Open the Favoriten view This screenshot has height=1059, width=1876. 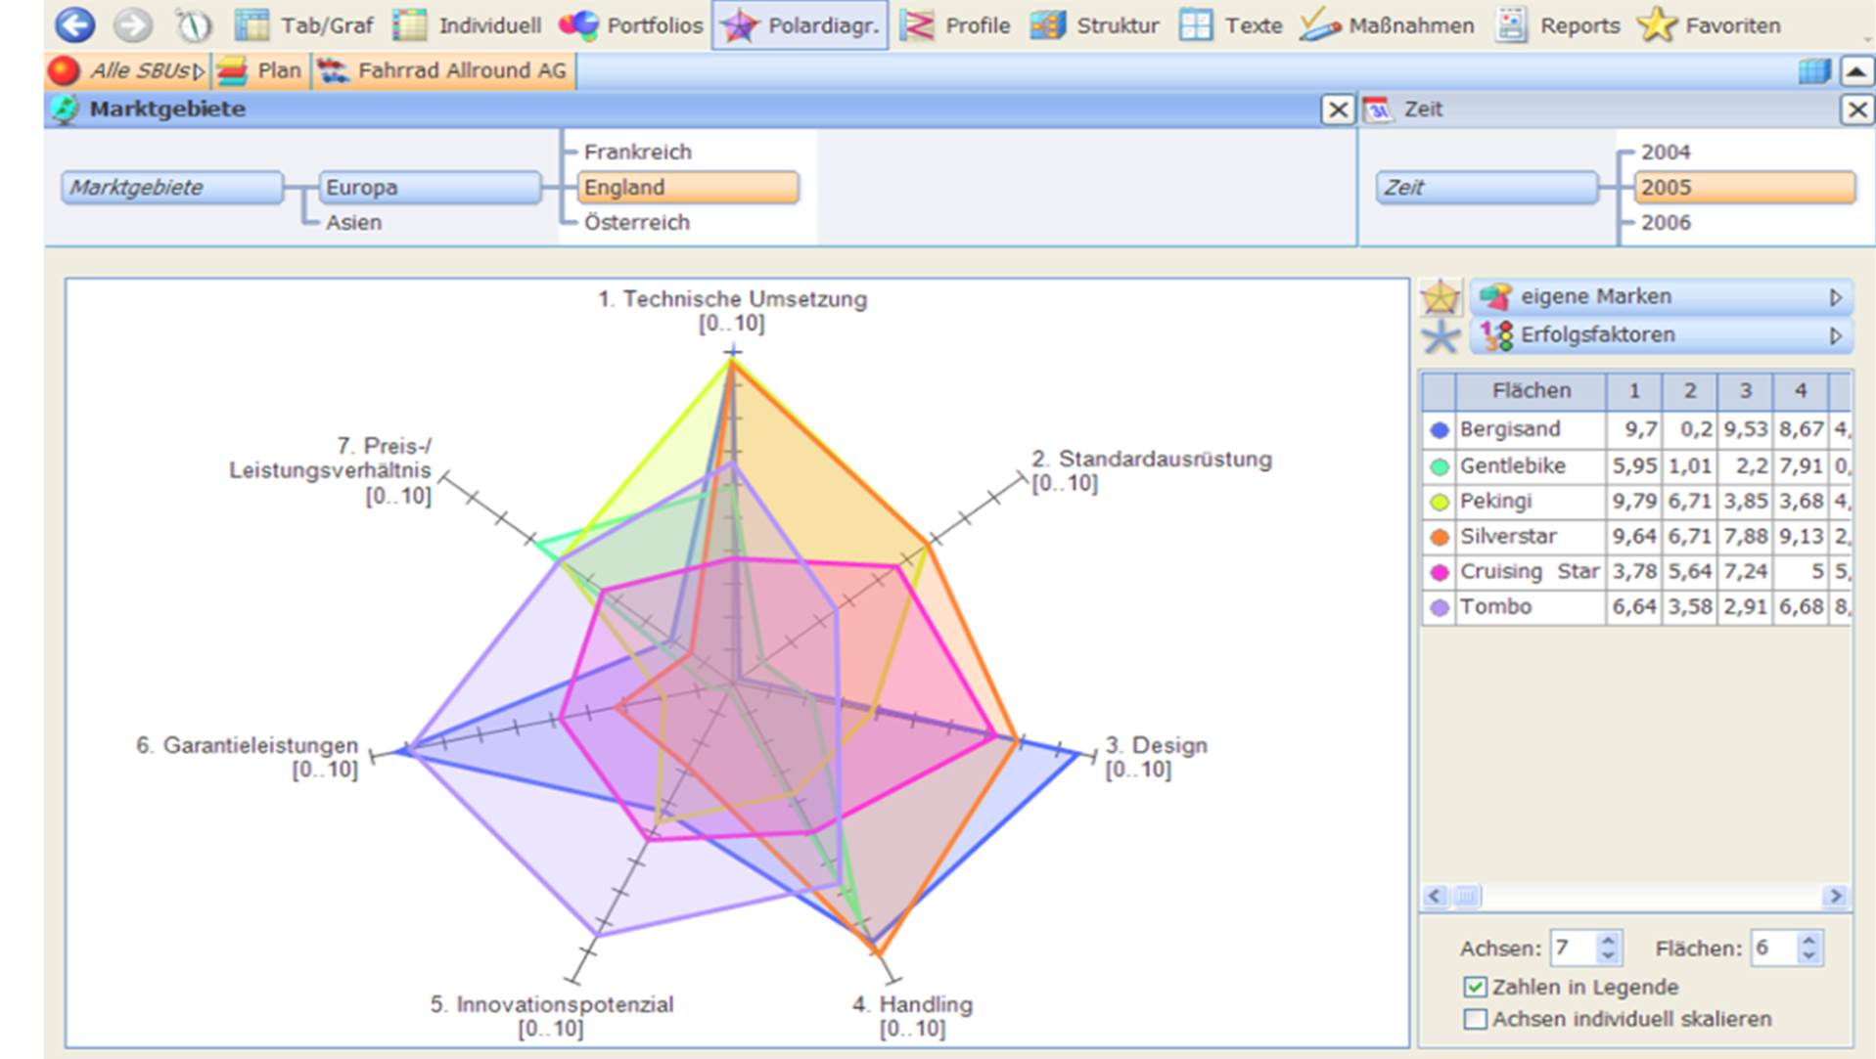click(x=1710, y=25)
